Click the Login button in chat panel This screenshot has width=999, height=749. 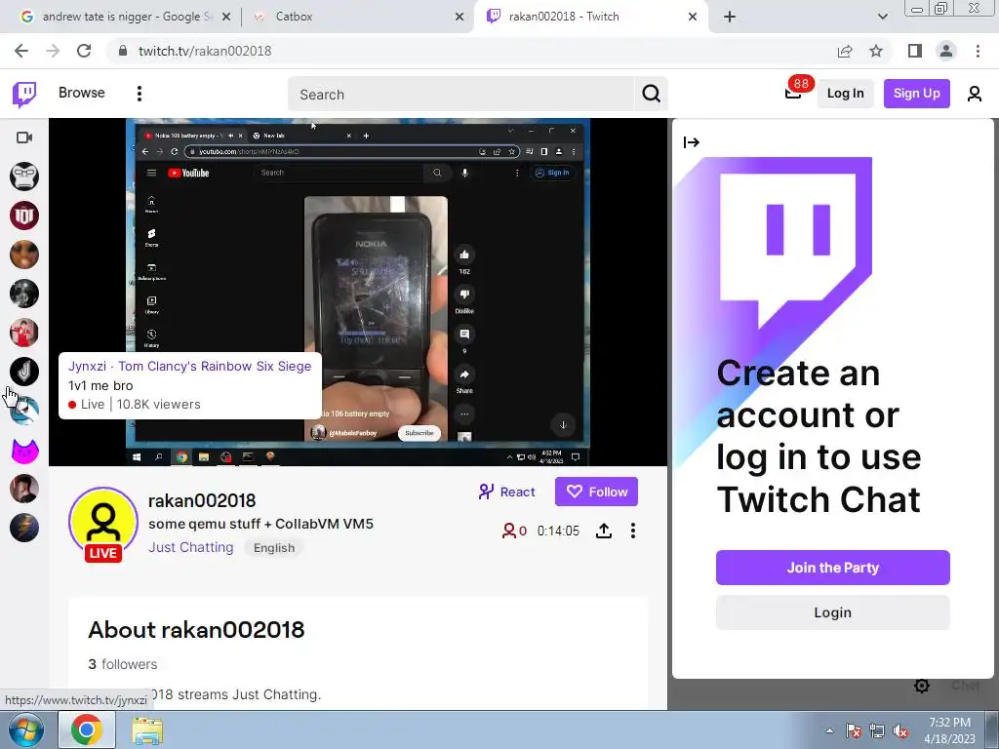coord(833,612)
